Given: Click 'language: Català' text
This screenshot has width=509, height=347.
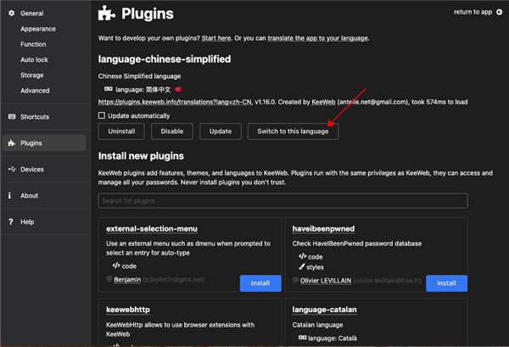Looking at the screenshot, I should pyautogui.click(x=333, y=339).
